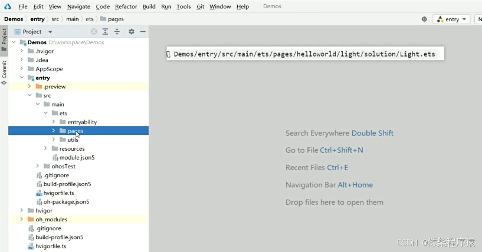Viewport: 482px width, 252px height.
Task: Expand the AppScope folder
Action: click(21, 68)
